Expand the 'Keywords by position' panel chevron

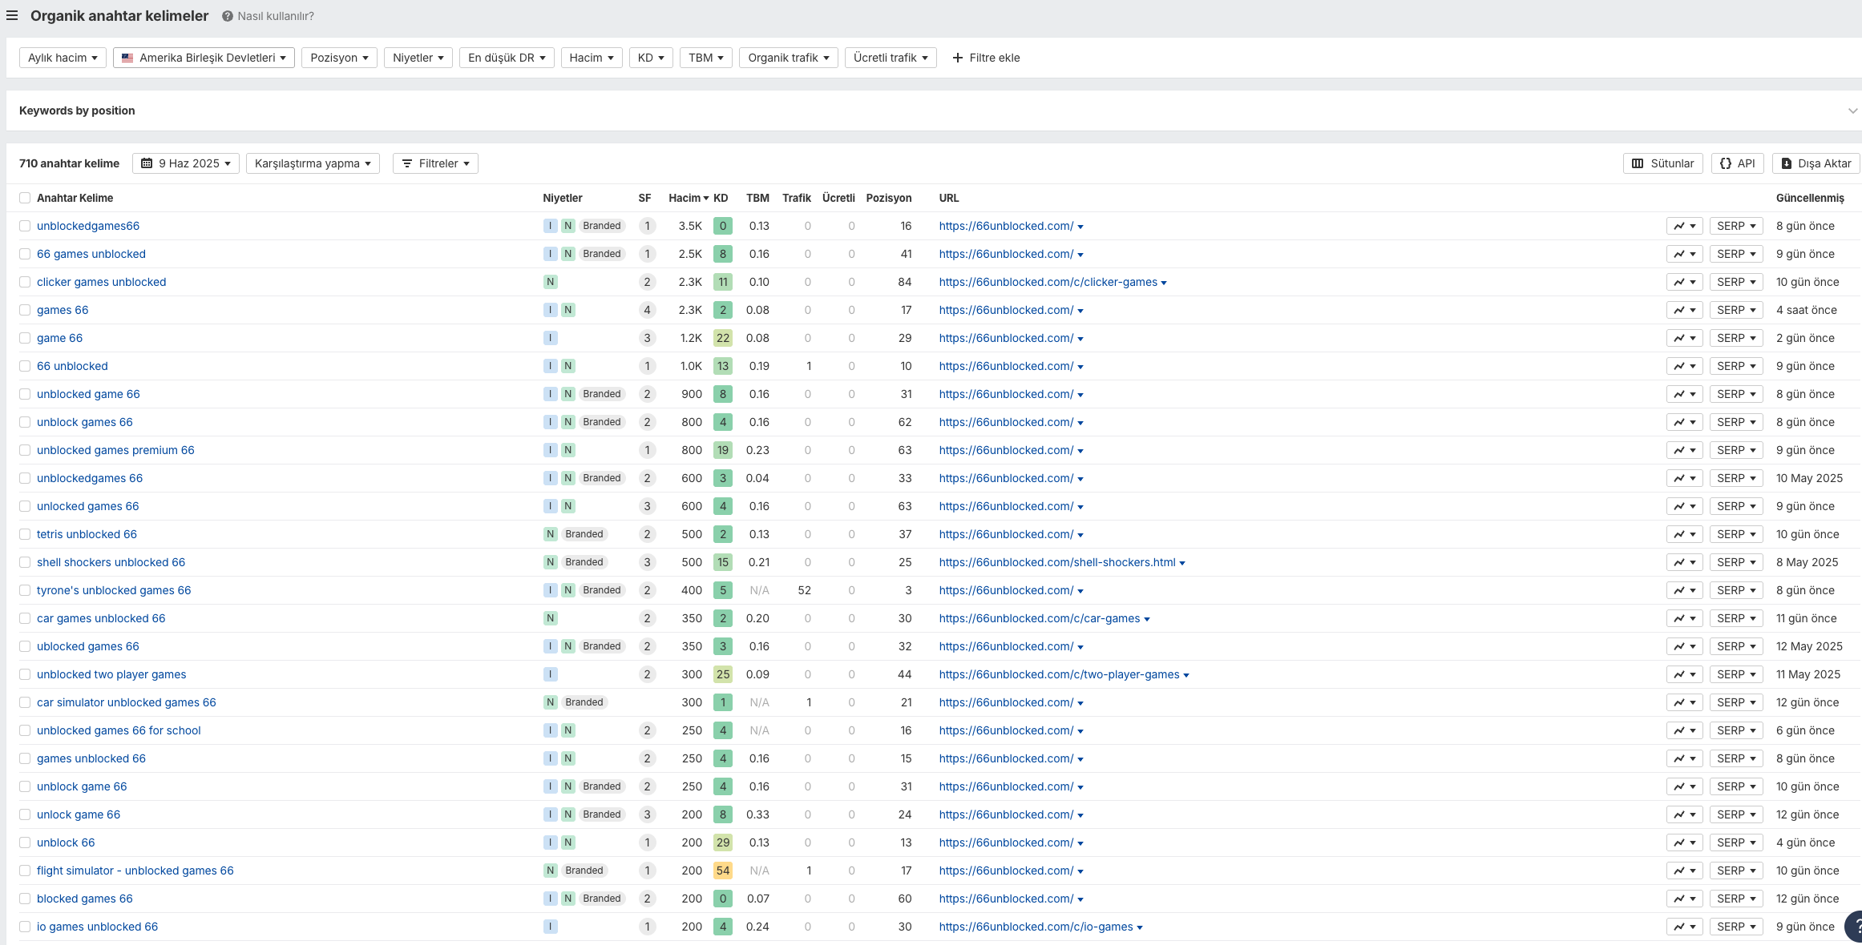tap(1852, 111)
